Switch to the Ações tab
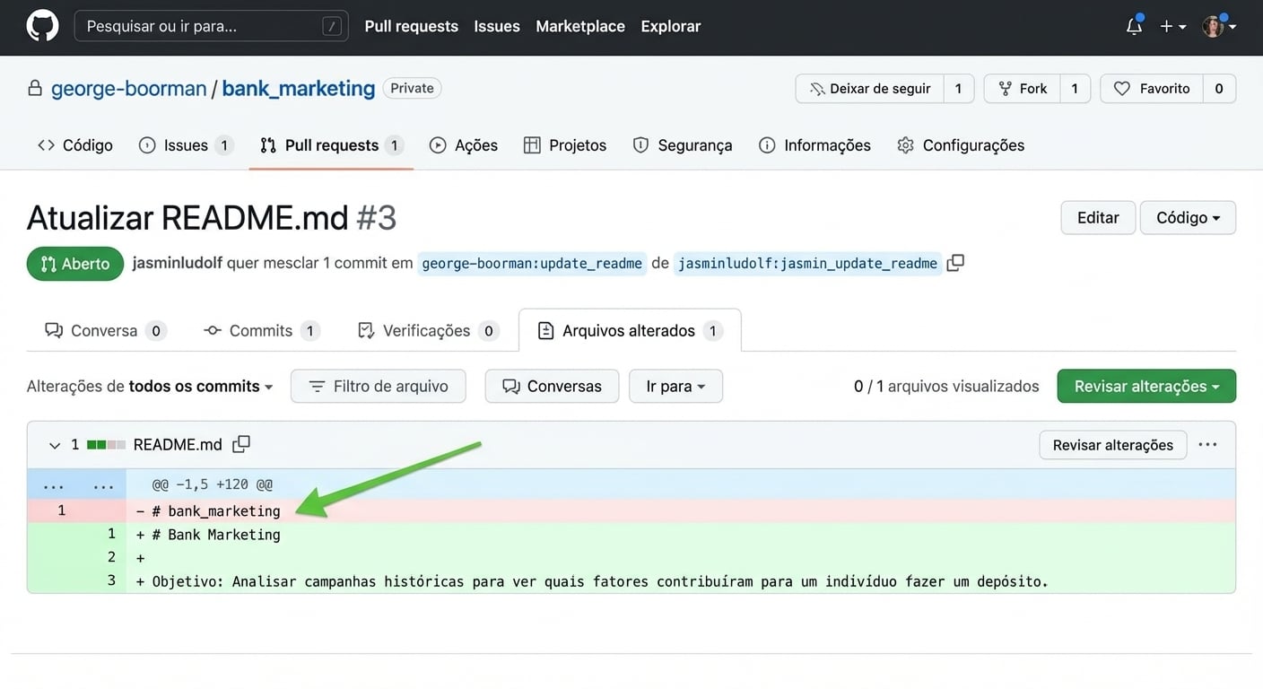This screenshot has height=689, width=1263. coord(464,145)
